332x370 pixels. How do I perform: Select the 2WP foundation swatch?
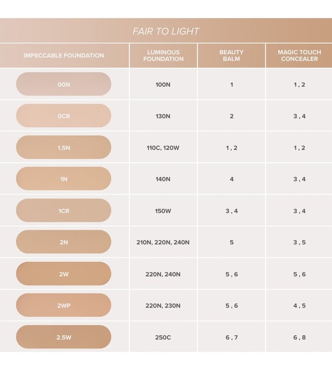64,305
